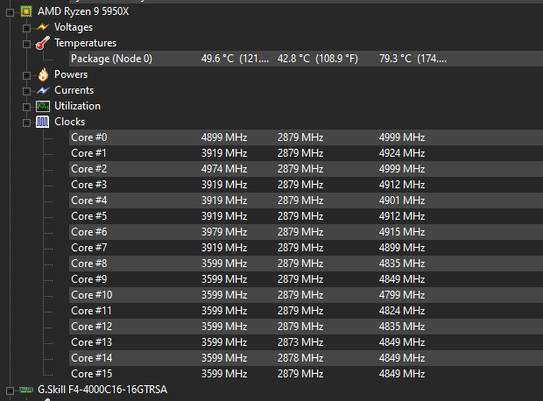Select the Utilization tree label
The image size is (543, 401).
point(77,106)
